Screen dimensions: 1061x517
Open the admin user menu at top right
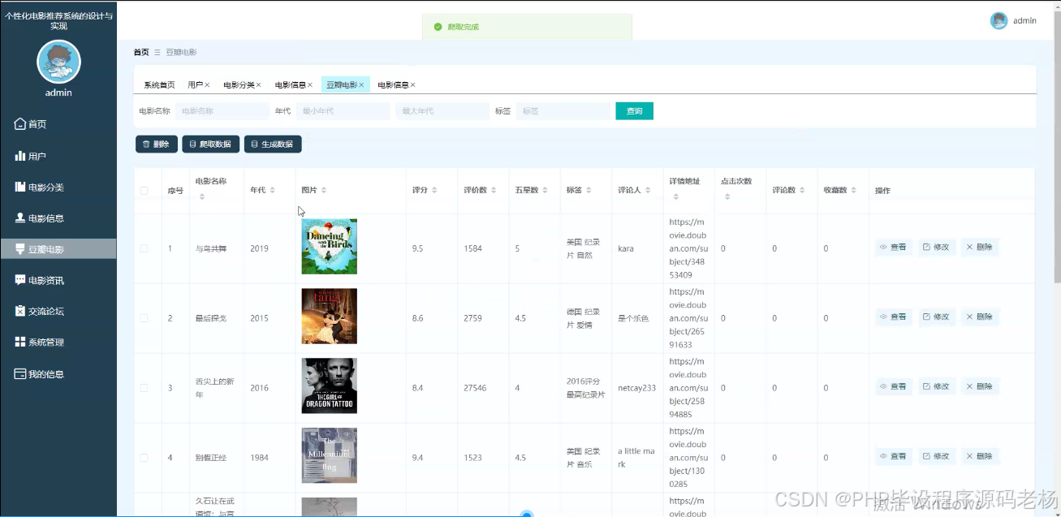(1014, 21)
